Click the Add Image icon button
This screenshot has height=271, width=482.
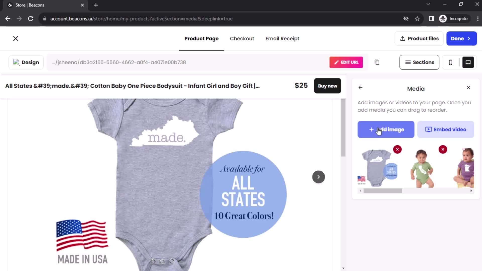coord(386,129)
